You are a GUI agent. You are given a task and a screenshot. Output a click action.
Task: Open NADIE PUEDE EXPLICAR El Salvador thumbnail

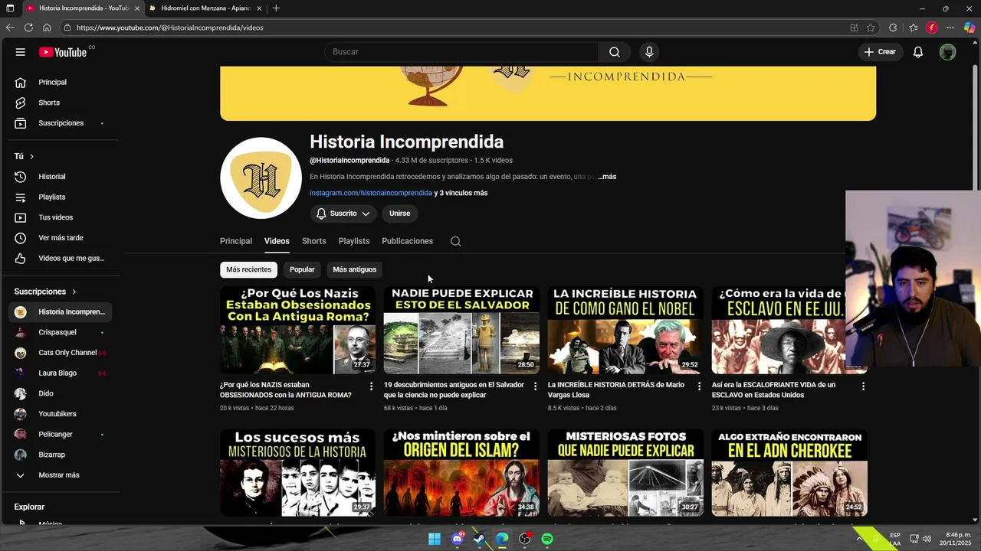point(461,331)
